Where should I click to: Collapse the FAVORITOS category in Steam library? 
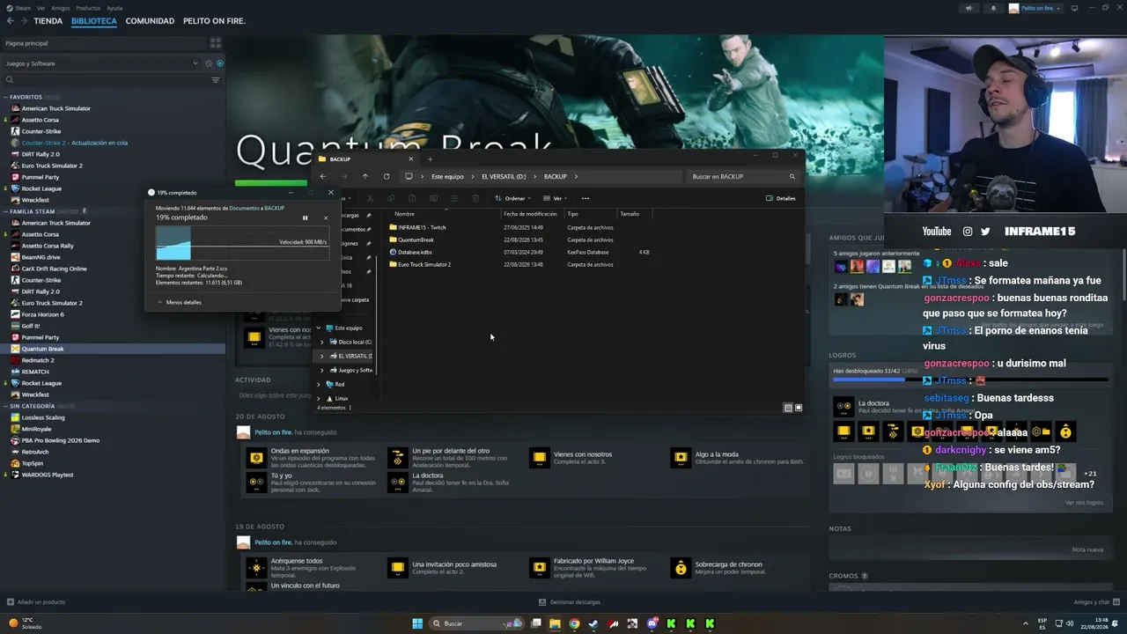(5, 97)
